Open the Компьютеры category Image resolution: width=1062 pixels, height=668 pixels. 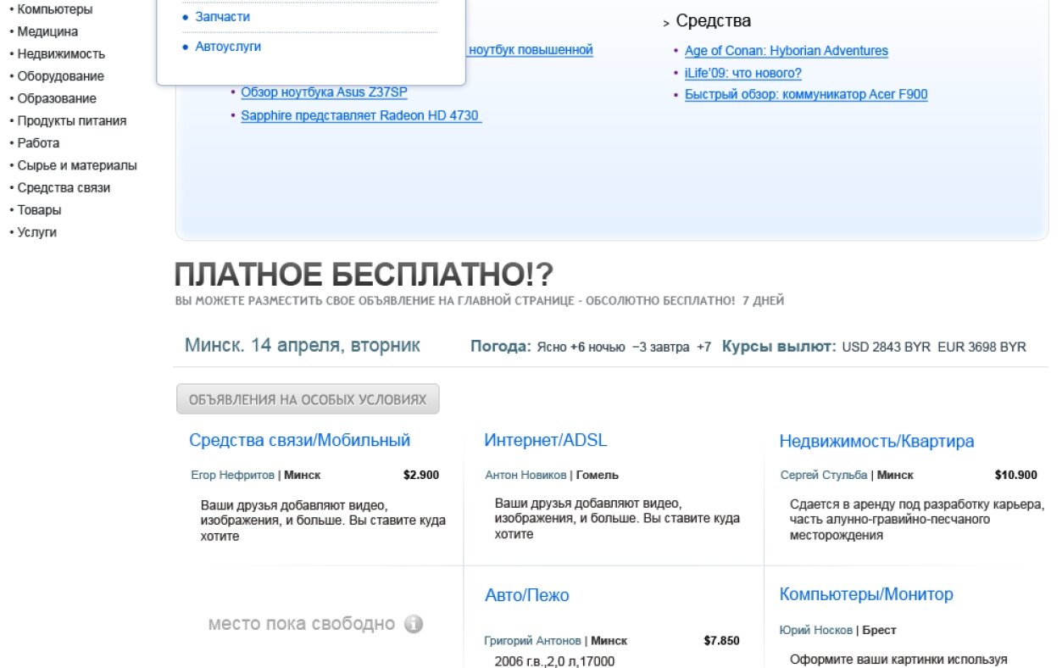55,9
